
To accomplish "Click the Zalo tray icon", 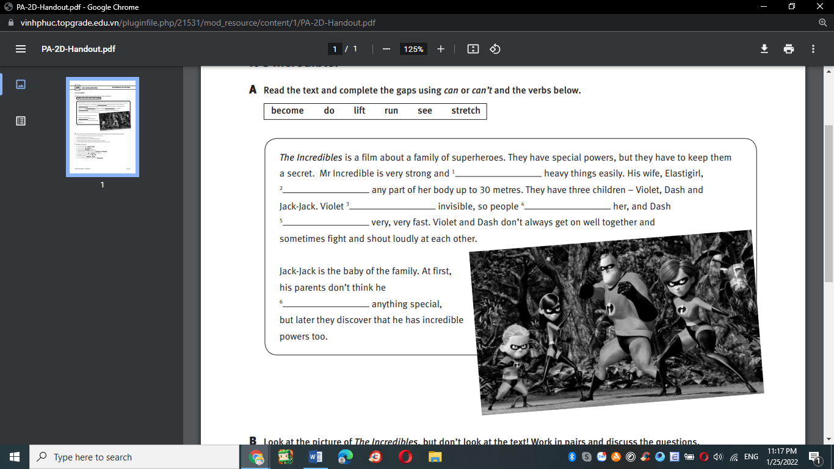I will [601, 457].
